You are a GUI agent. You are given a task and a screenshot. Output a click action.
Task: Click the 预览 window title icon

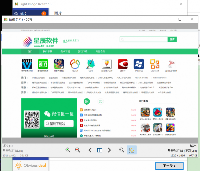click(x=6, y=19)
